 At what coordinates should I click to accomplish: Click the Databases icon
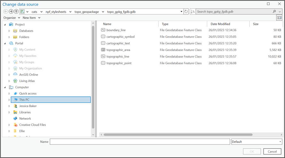(15, 31)
